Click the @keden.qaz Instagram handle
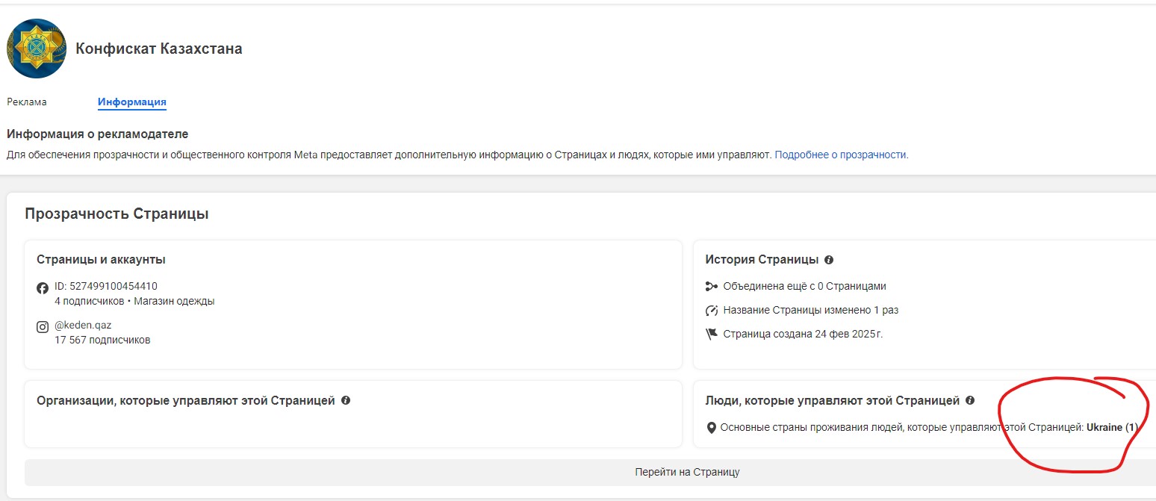This screenshot has height=501, width=1156. (83, 326)
